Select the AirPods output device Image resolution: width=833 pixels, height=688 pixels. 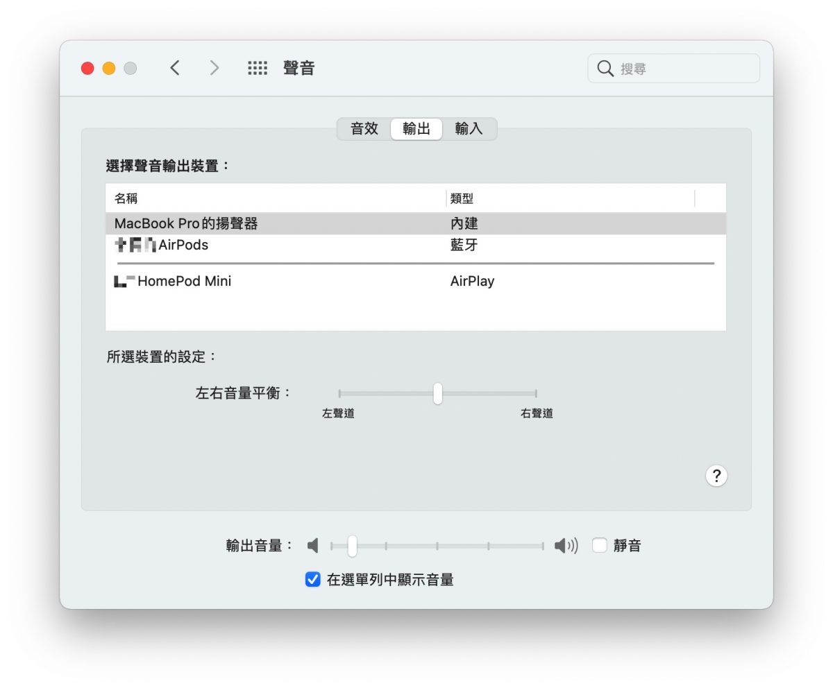tap(416, 246)
